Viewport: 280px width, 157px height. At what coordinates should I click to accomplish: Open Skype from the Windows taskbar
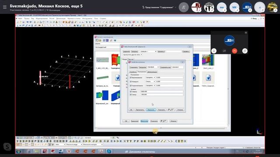click(109, 151)
